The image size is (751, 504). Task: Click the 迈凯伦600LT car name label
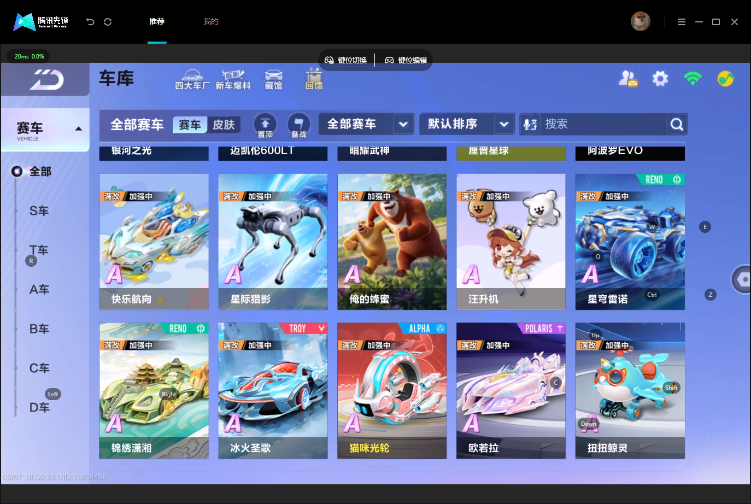click(x=262, y=150)
